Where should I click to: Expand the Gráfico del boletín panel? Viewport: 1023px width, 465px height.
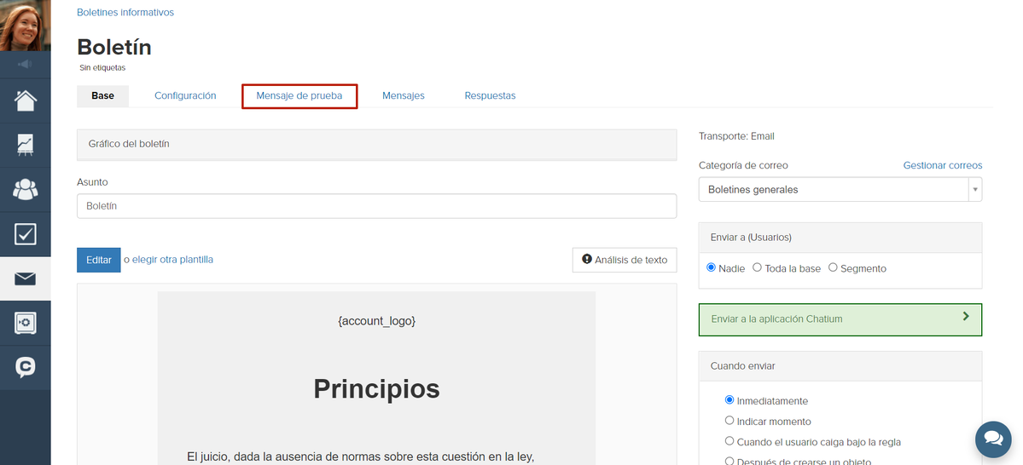(376, 144)
